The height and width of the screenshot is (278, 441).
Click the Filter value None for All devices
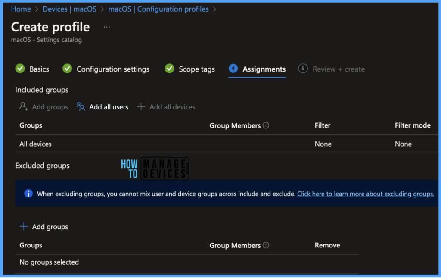coord(323,144)
